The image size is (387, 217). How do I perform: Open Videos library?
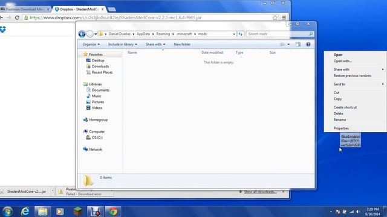click(97, 108)
